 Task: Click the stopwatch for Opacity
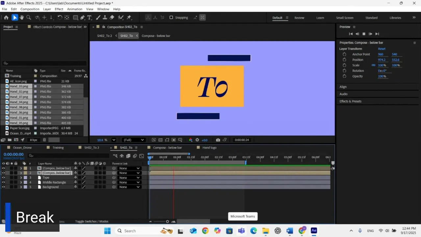pyautogui.click(x=344, y=76)
